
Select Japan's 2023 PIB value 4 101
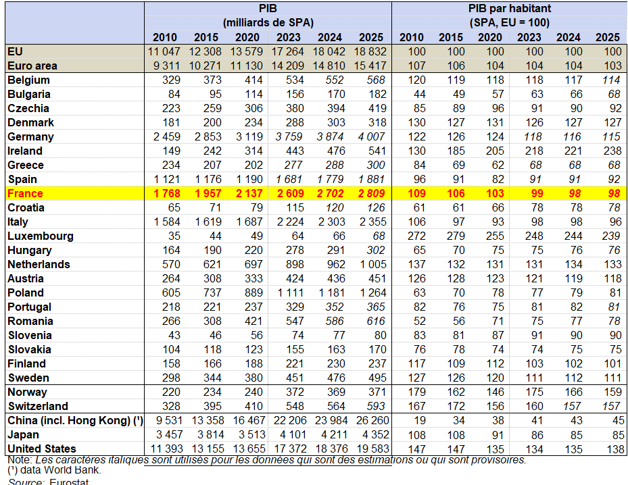(294, 435)
